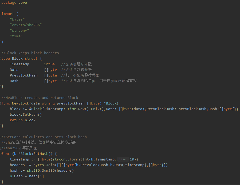240x185 pixels.
Task: Click the "crypto/sha256" import string
Action: coord(26,25)
